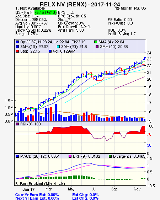This screenshot has width=160, height=200.
Task: Click the green Divergence legend swatch
Action: point(110,156)
